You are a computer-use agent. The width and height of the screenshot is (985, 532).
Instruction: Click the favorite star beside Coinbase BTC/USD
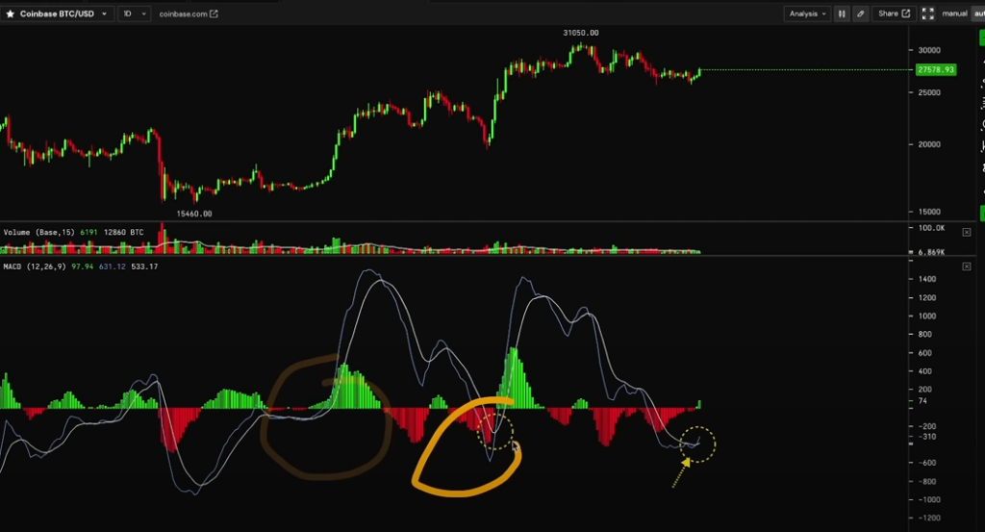(x=10, y=13)
